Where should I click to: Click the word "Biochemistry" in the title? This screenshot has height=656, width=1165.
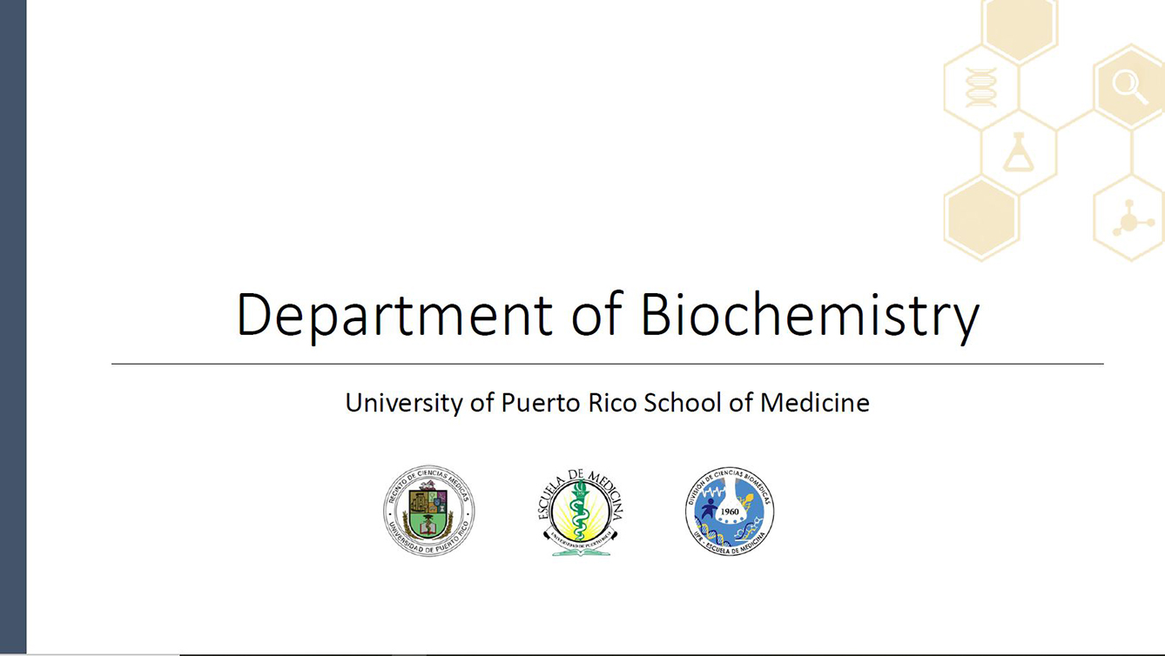tap(810, 315)
